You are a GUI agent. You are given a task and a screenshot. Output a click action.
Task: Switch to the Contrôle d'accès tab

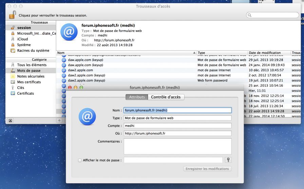[166, 97]
